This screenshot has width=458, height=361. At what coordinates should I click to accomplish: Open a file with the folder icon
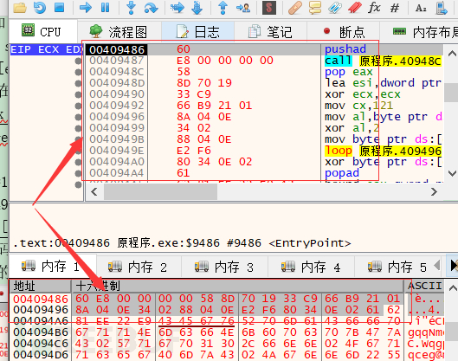click(x=20, y=7)
